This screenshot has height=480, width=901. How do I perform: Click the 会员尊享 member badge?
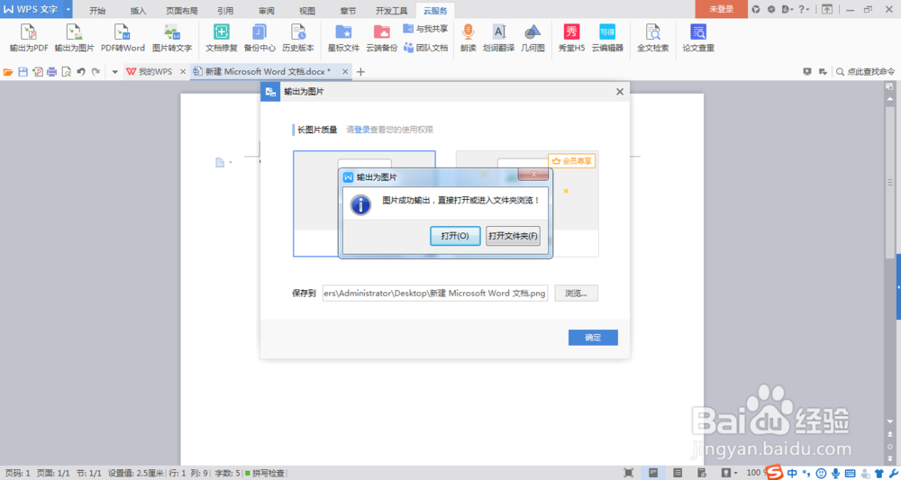click(x=571, y=161)
